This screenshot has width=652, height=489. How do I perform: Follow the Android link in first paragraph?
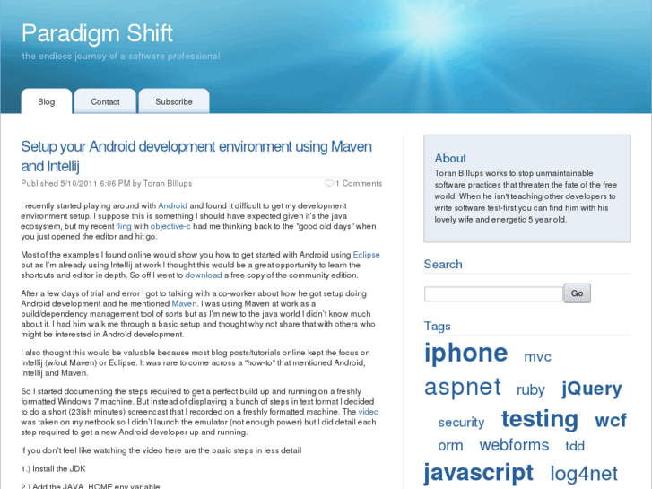tap(172, 205)
